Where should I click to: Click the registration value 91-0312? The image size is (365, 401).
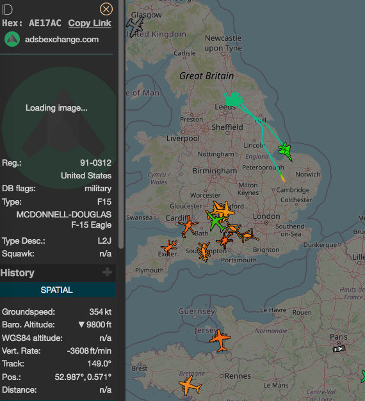pos(95,162)
